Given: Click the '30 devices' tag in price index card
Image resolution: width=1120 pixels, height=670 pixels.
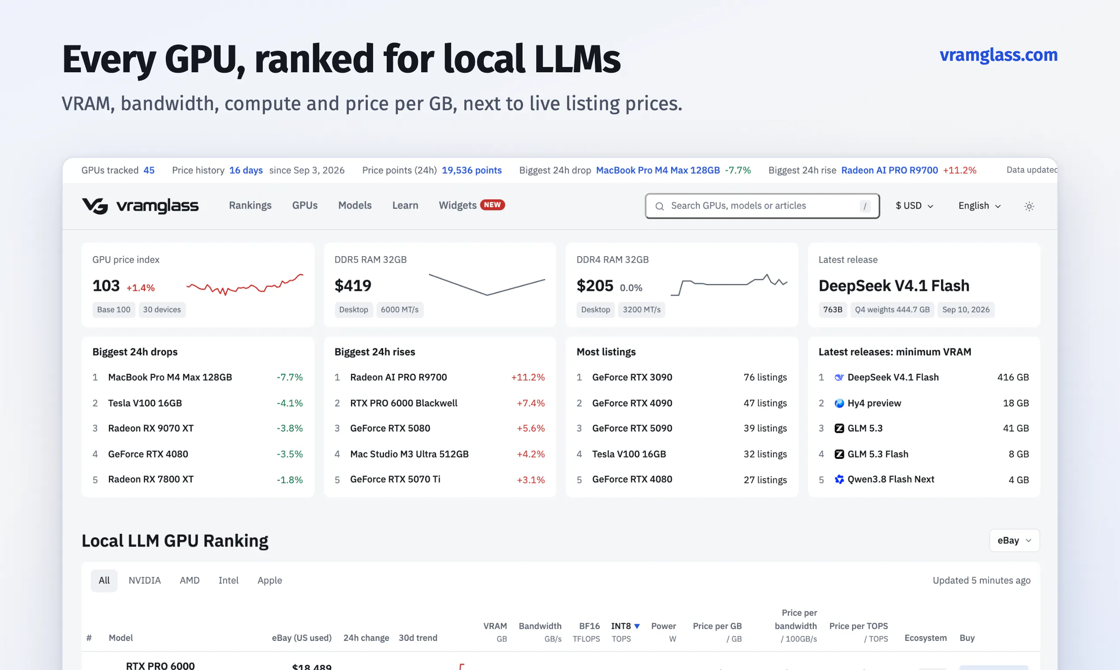Looking at the screenshot, I should [x=162, y=310].
